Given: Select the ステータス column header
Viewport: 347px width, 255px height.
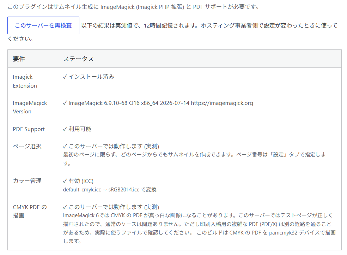Looking at the screenshot, I should (79, 59).
